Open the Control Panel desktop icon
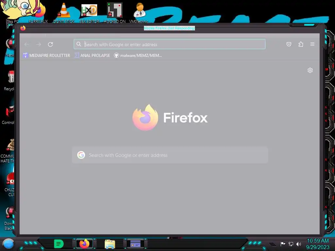 tap(8, 115)
